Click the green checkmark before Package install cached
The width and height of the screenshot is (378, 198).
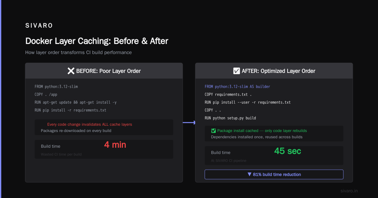coord(214,131)
